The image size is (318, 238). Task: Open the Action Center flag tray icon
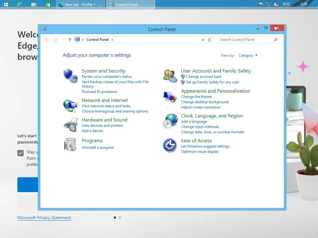(261, 4)
